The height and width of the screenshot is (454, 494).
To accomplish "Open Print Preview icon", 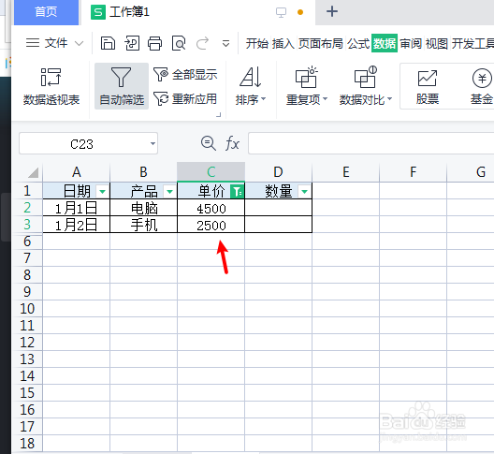I will click(x=179, y=43).
